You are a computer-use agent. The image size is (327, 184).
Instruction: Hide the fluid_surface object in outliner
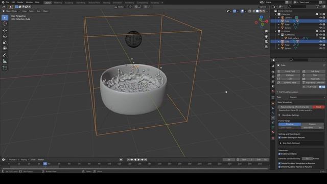click(x=320, y=38)
